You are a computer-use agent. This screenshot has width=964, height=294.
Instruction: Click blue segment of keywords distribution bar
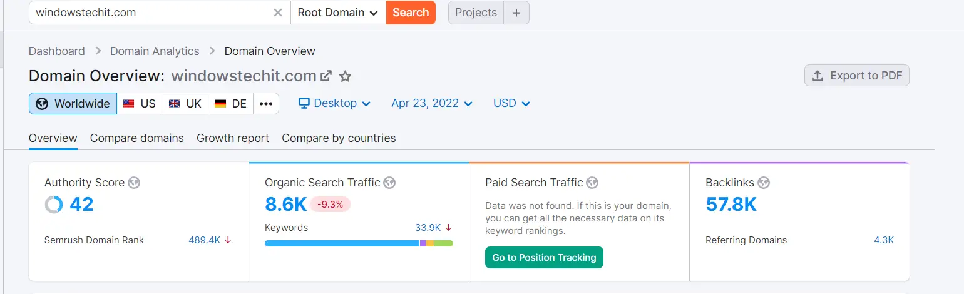[342, 243]
